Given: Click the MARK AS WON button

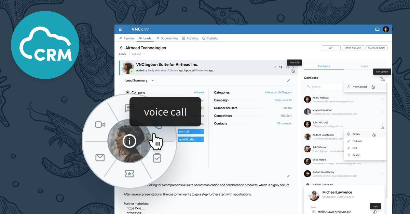Looking at the screenshot, I should coord(377,48).
